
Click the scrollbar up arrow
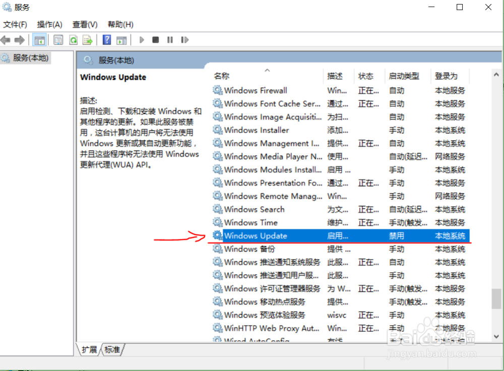(496, 75)
